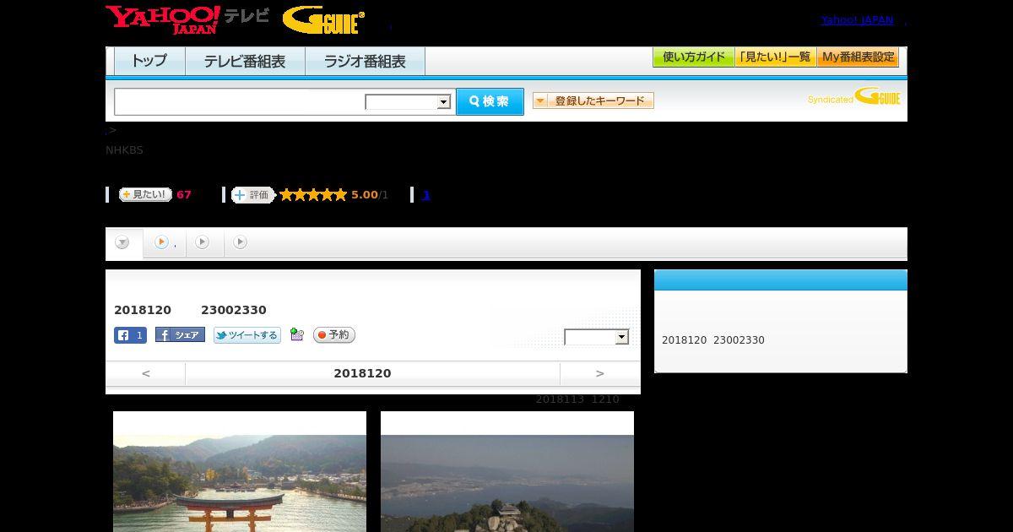Click the blue 検索 search button

[490, 101]
